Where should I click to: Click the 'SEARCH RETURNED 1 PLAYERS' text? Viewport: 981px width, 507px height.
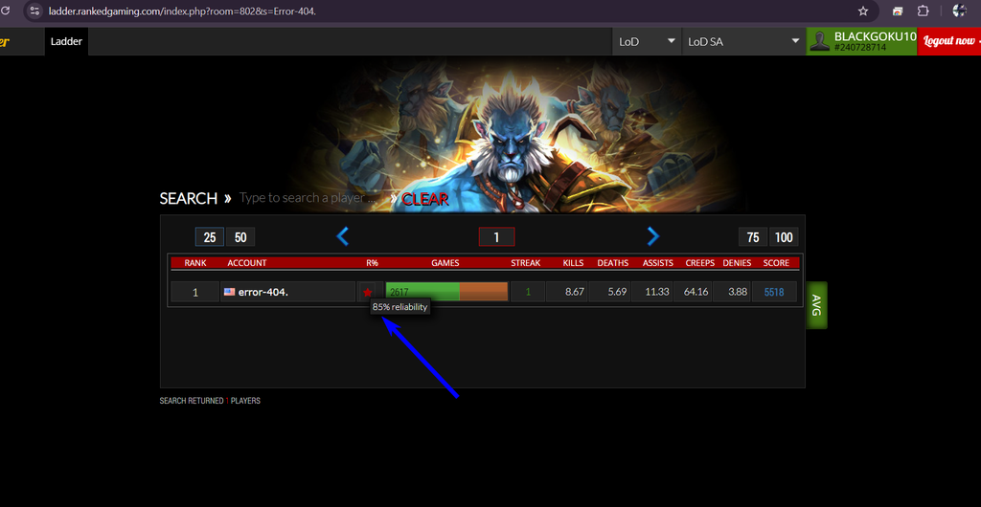(x=210, y=401)
